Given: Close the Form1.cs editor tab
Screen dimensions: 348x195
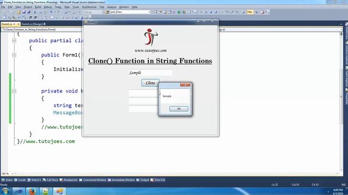Looking at the screenshot, I should point(18,24).
